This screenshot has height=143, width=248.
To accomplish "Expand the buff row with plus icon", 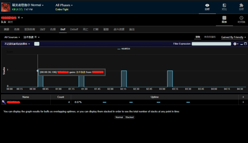I will coord(243,102).
